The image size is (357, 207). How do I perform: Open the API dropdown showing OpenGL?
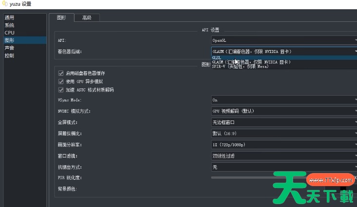284,40
